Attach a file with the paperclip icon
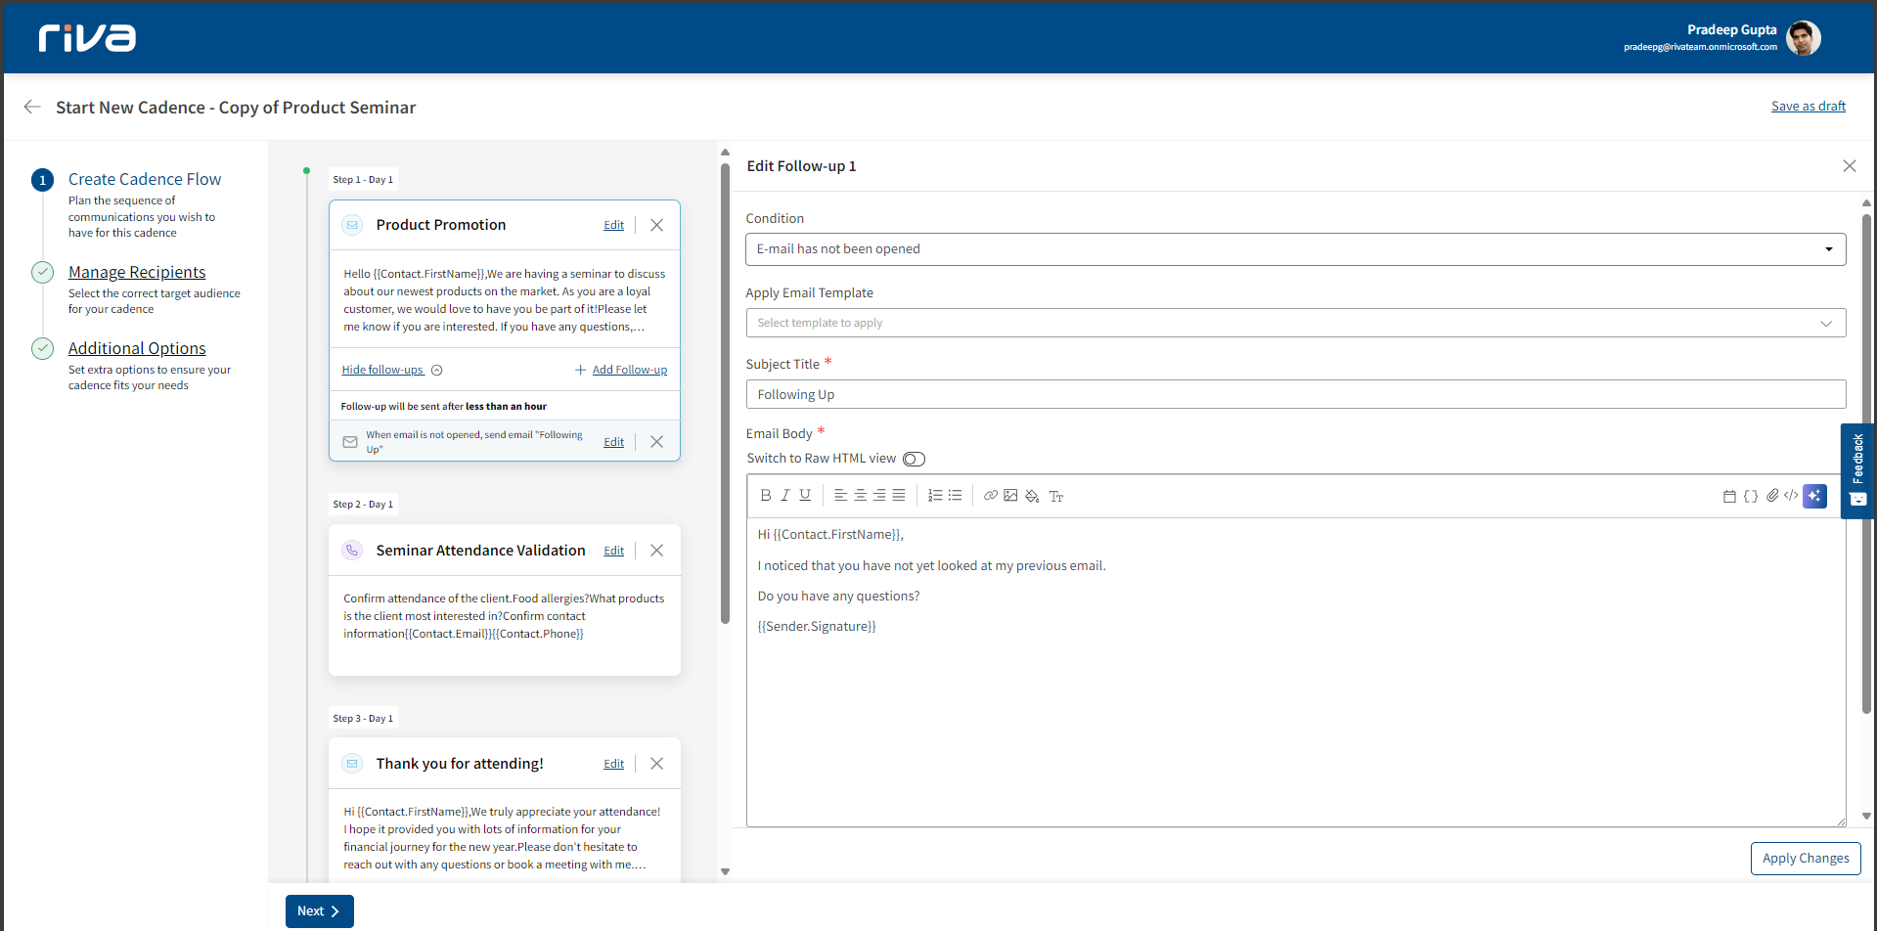 (1771, 496)
